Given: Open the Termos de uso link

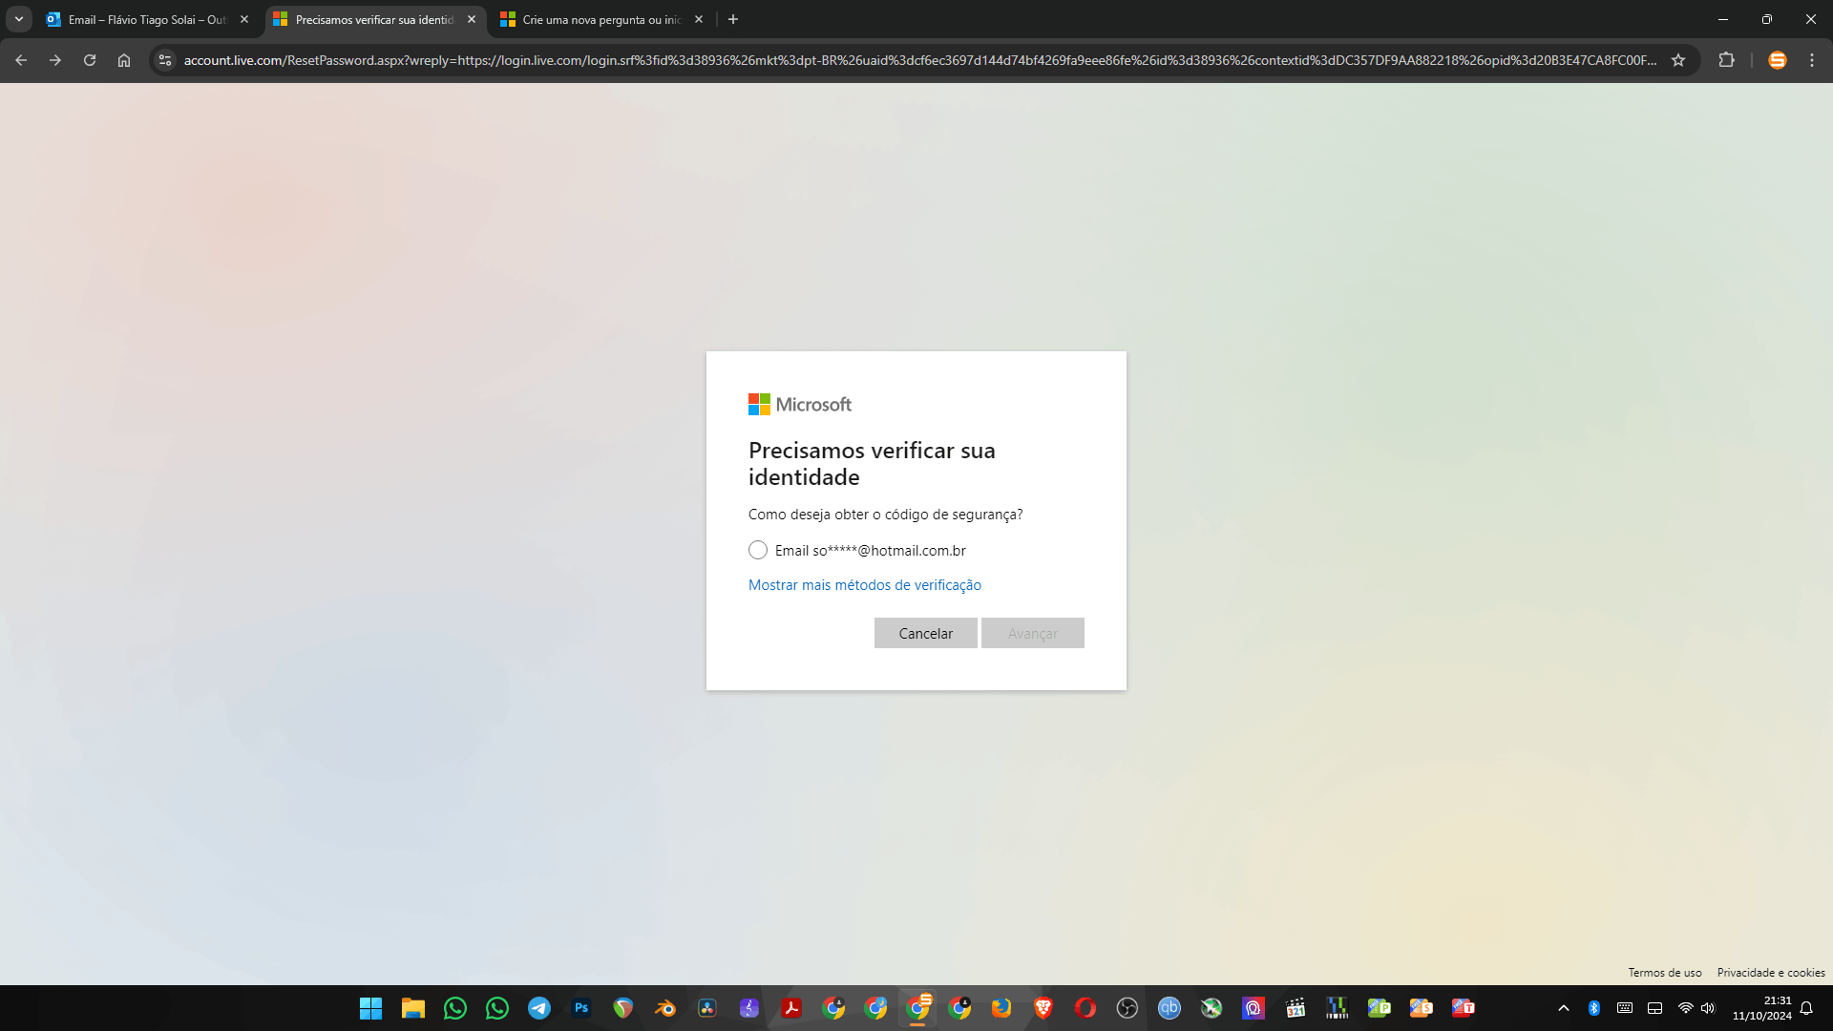Looking at the screenshot, I should (1664, 973).
